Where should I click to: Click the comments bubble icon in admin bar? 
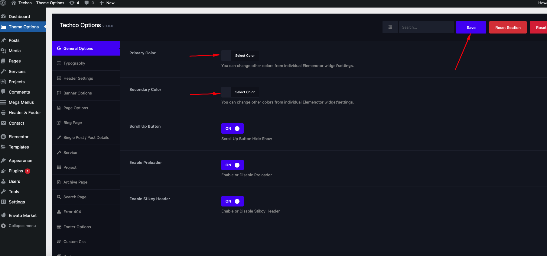[87, 3]
